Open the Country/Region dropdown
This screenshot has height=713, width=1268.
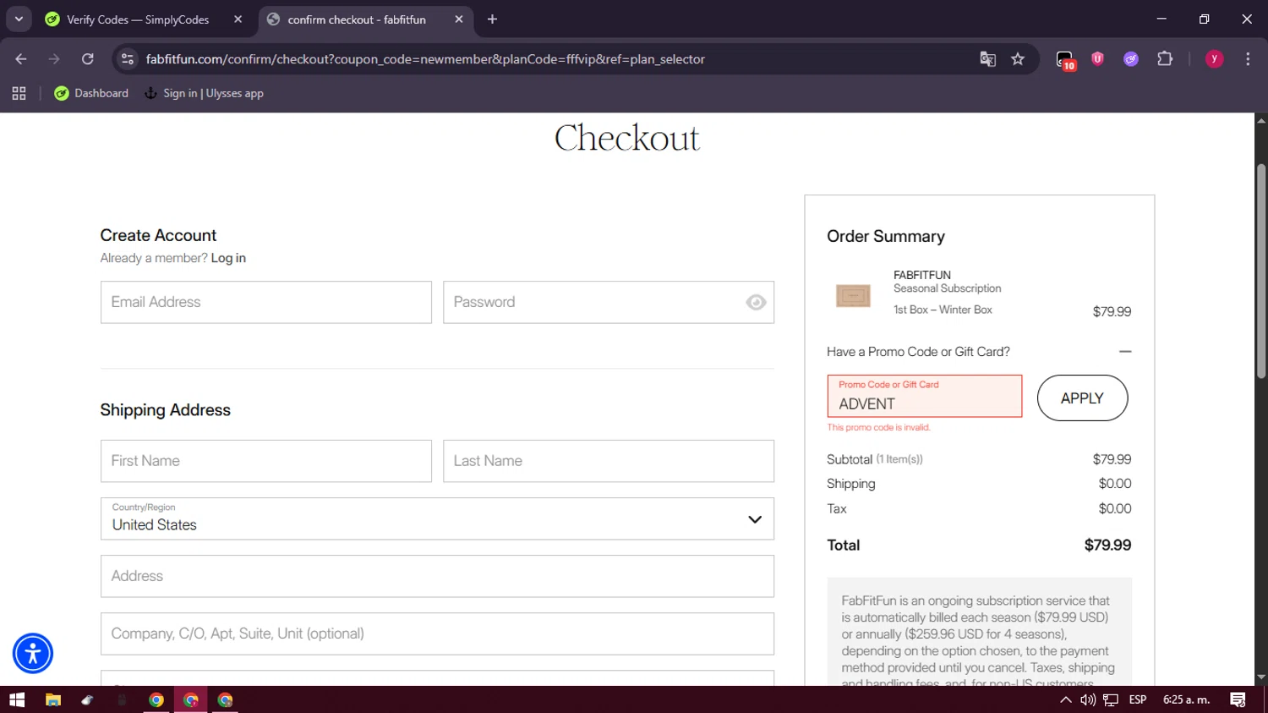pos(437,518)
